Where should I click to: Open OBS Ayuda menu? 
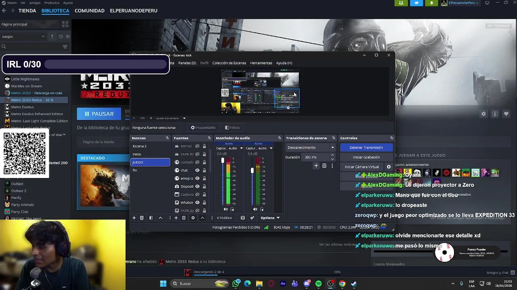click(x=284, y=63)
